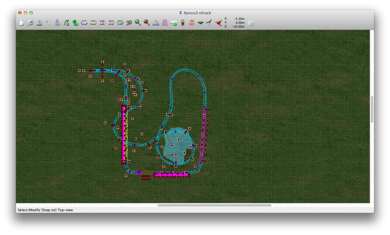Switch to BACK view

click(102, 23)
